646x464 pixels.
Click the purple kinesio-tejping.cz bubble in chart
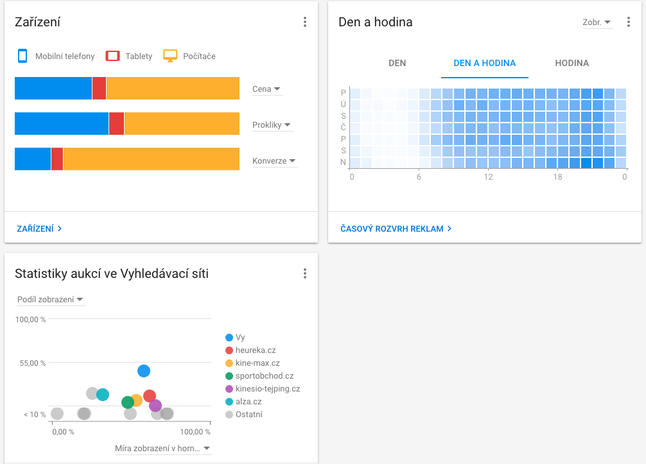tap(155, 406)
